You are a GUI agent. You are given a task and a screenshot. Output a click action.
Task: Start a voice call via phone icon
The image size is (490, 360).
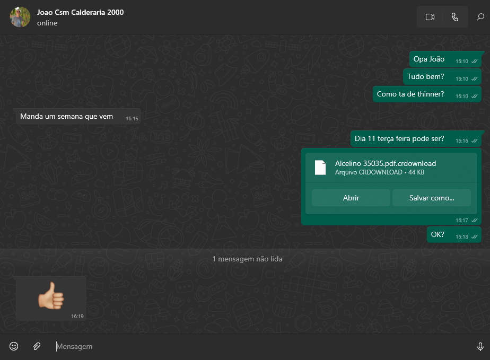[x=454, y=17]
